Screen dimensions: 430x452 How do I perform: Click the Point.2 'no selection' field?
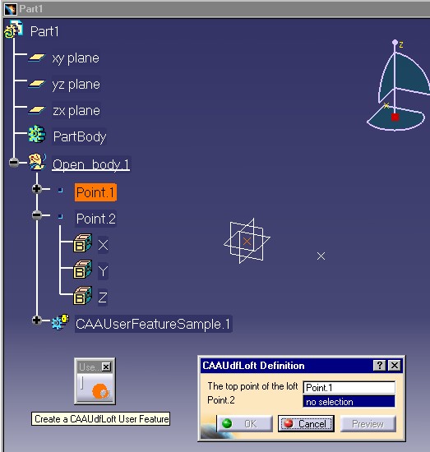[x=349, y=401]
